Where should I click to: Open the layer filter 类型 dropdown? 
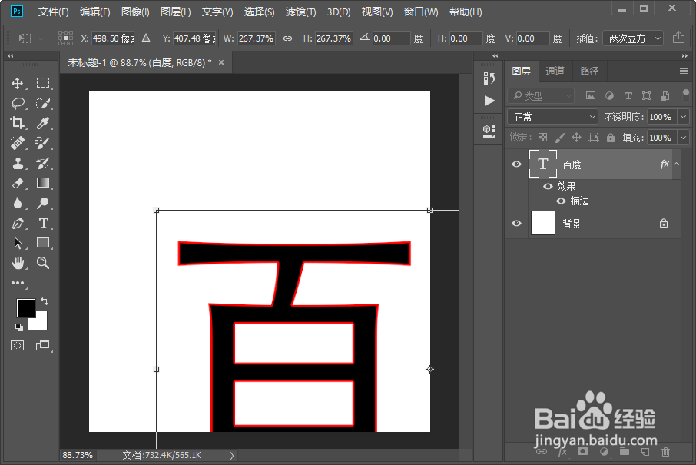pyautogui.click(x=541, y=95)
